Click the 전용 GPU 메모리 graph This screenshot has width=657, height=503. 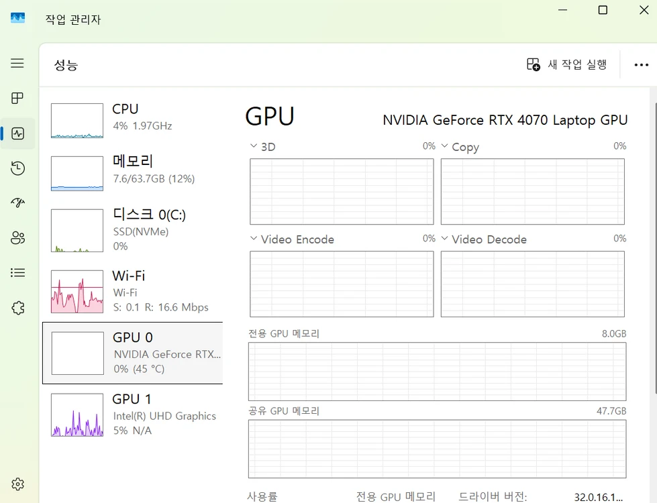438,372
